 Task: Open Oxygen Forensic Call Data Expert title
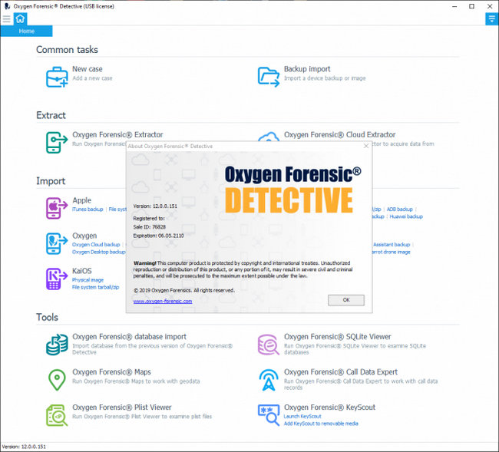coord(341,372)
